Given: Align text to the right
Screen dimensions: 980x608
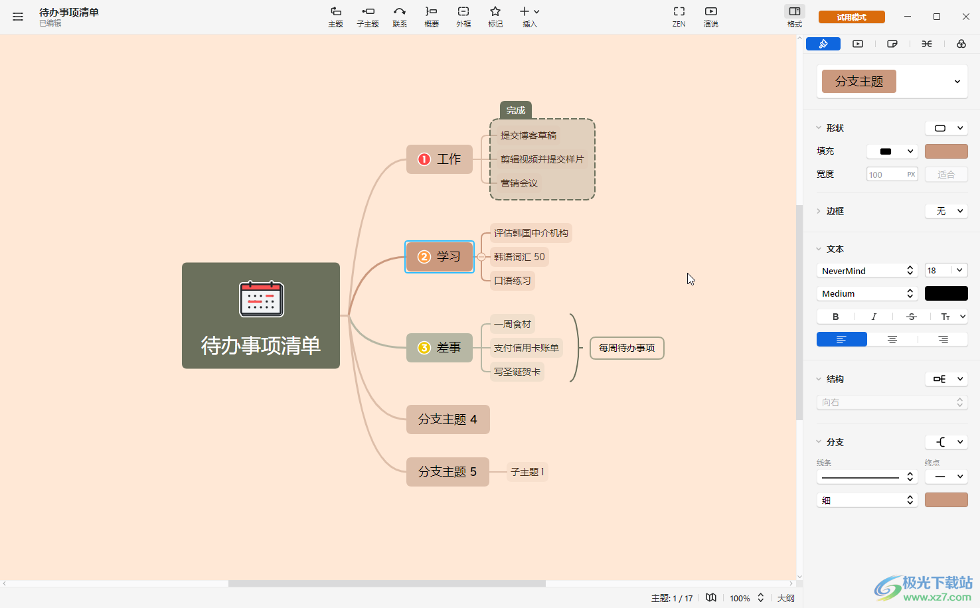Looking at the screenshot, I should click(943, 339).
